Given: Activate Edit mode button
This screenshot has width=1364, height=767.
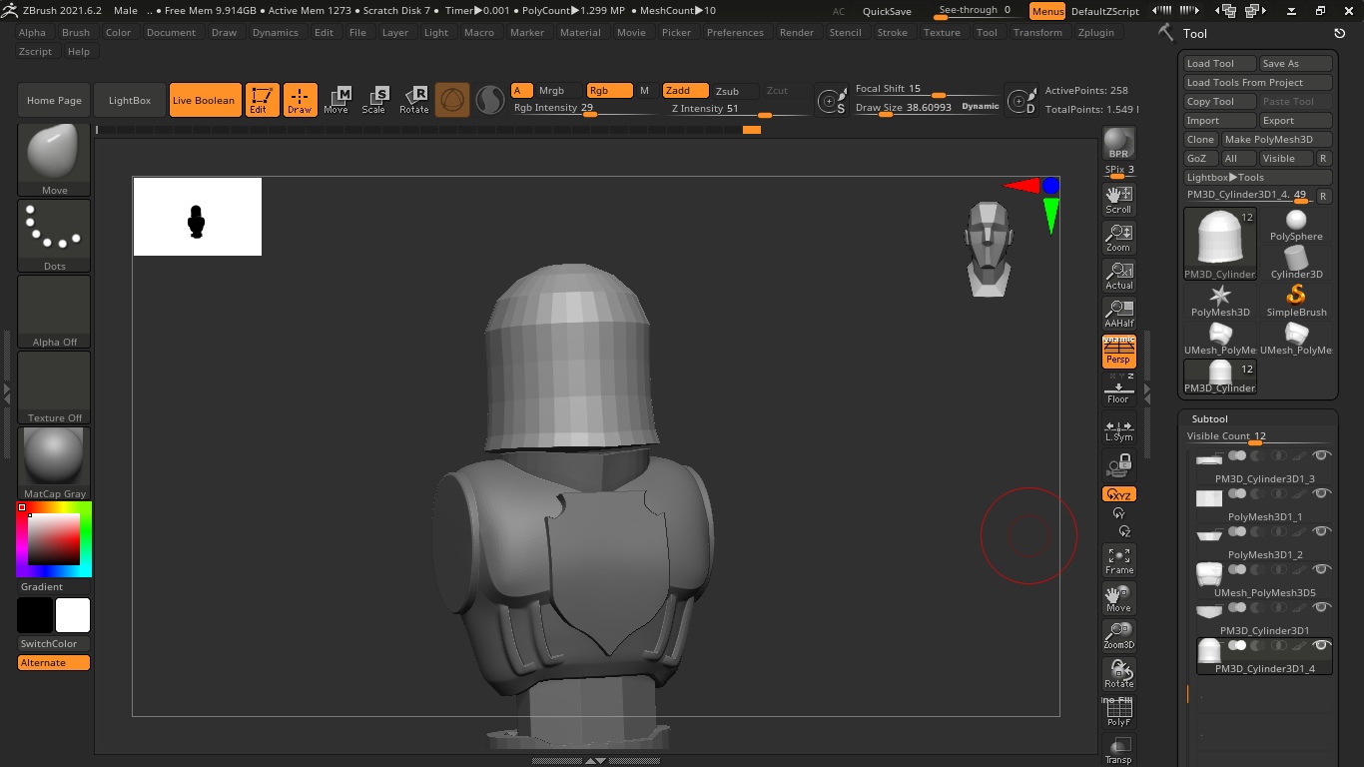Looking at the screenshot, I should [262, 100].
